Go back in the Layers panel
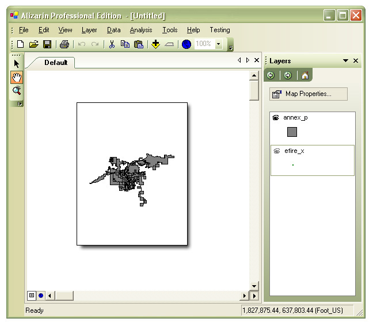This screenshot has width=373, height=326. pos(271,75)
